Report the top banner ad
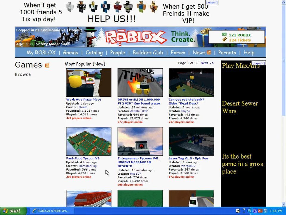 [212, 3]
